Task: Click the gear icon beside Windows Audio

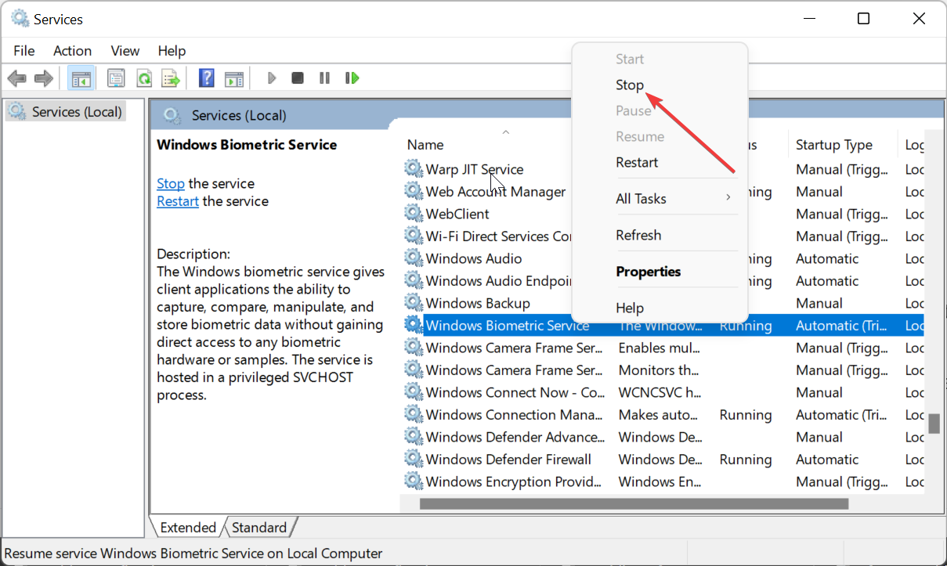Action: coord(413,258)
